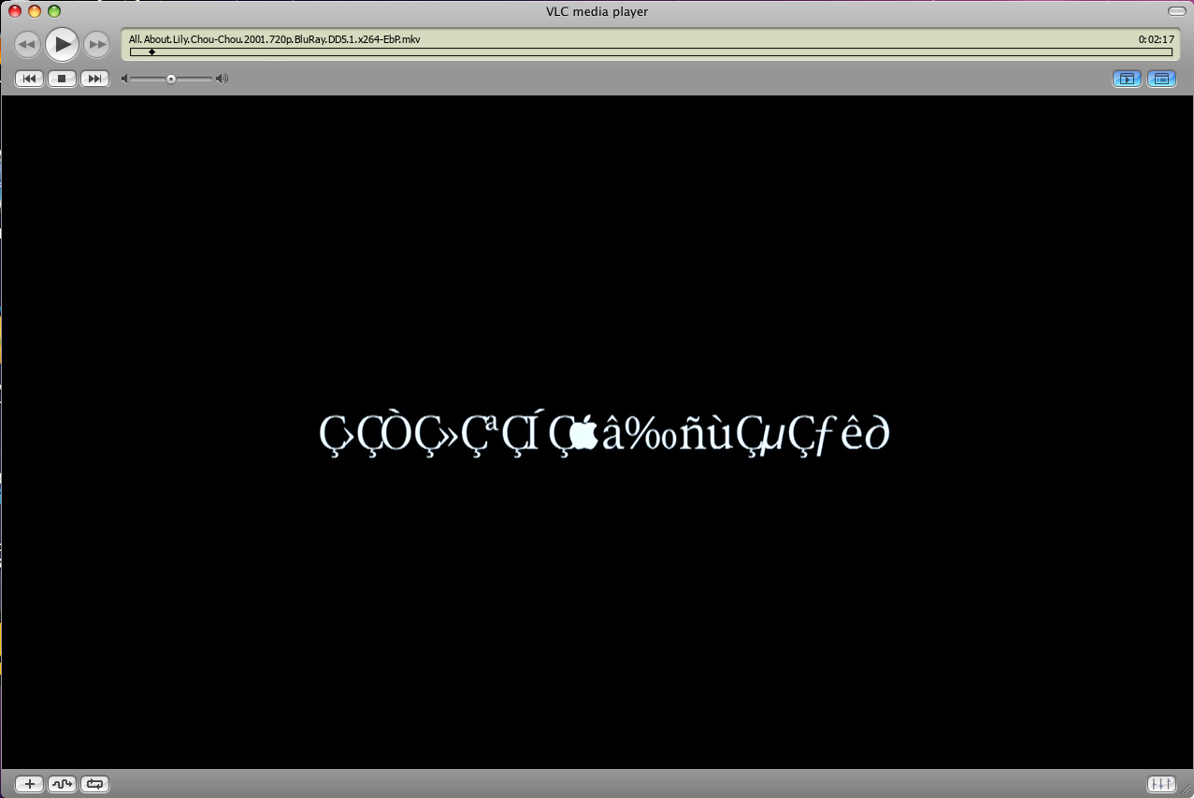Toggle the playlist view button
The image size is (1194, 798).
(x=1161, y=79)
